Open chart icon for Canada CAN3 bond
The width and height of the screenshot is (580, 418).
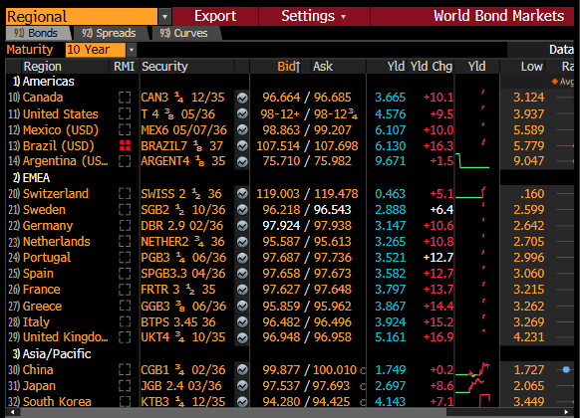coord(242,98)
